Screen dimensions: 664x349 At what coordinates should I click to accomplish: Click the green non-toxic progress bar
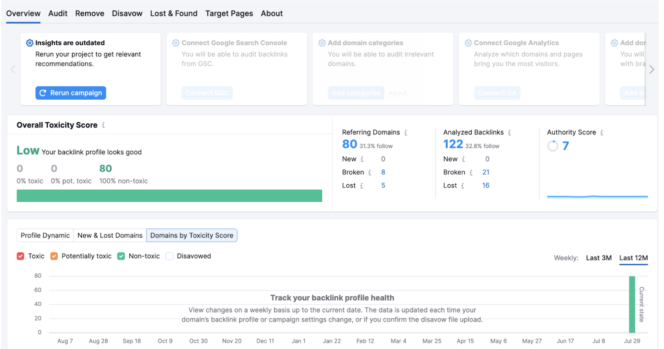click(x=169, y=196)
